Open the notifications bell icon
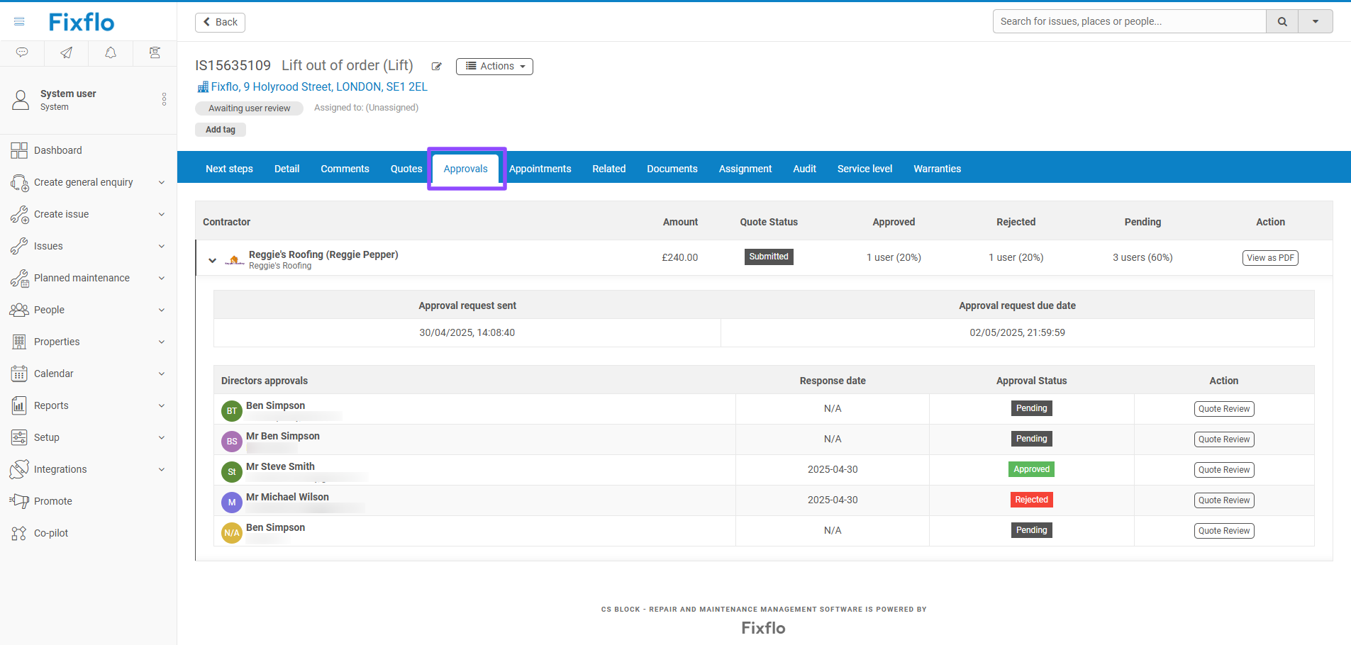 coord(111,52)
